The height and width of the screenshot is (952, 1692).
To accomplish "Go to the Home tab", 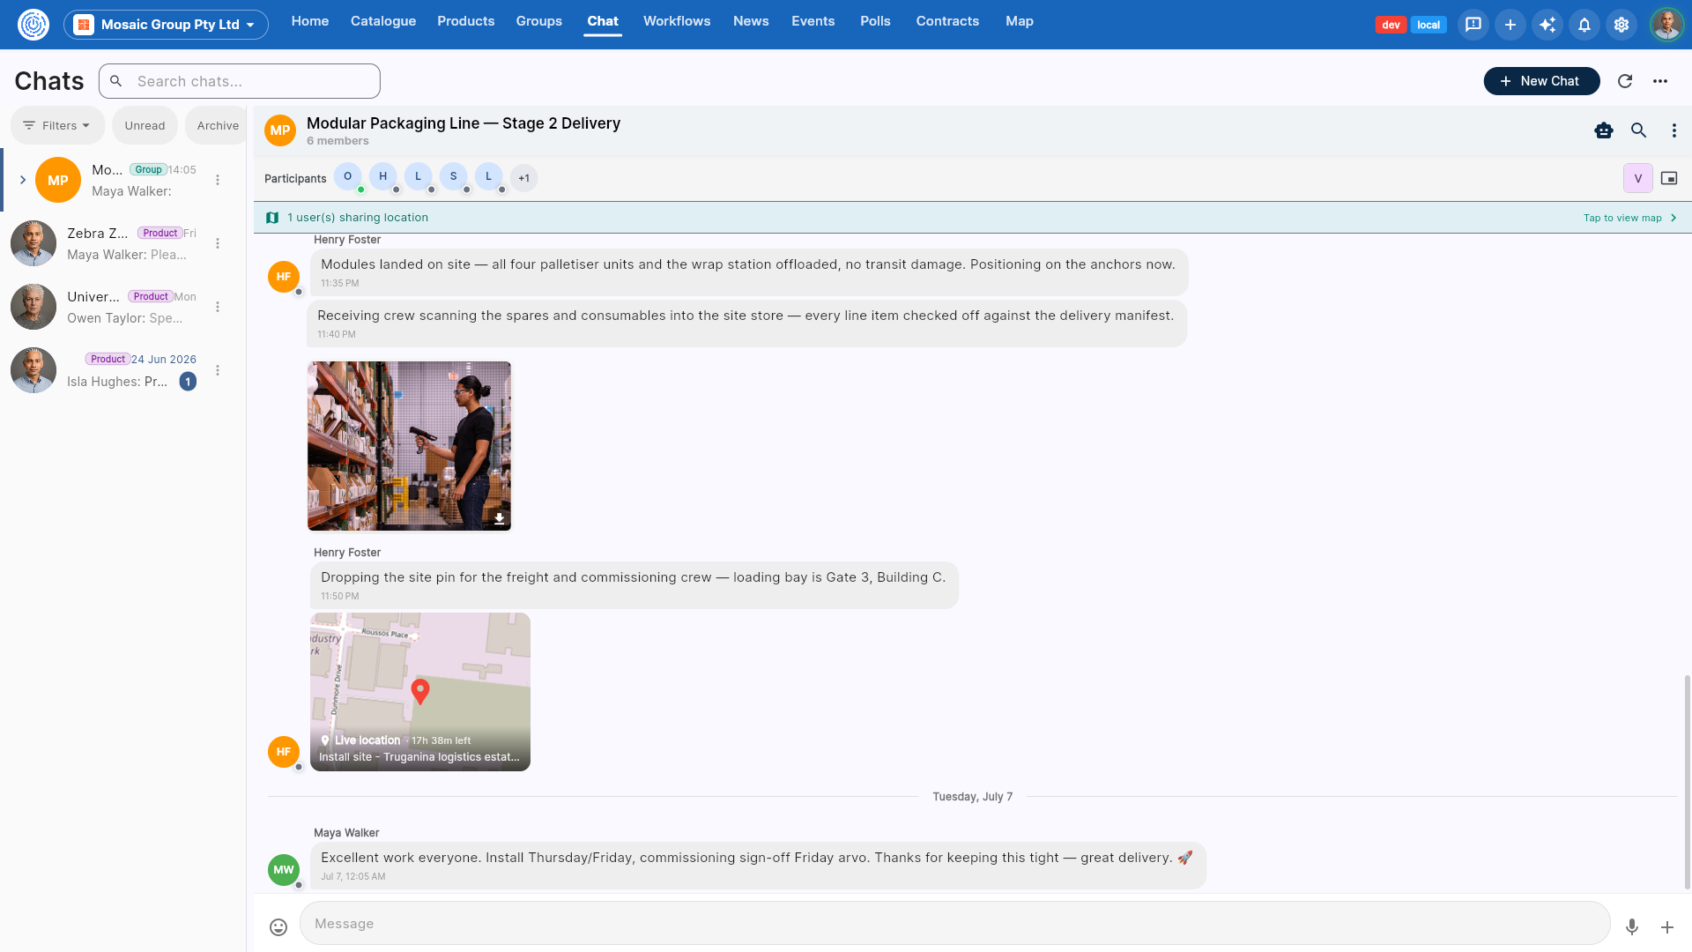I will tap(310, 21).
